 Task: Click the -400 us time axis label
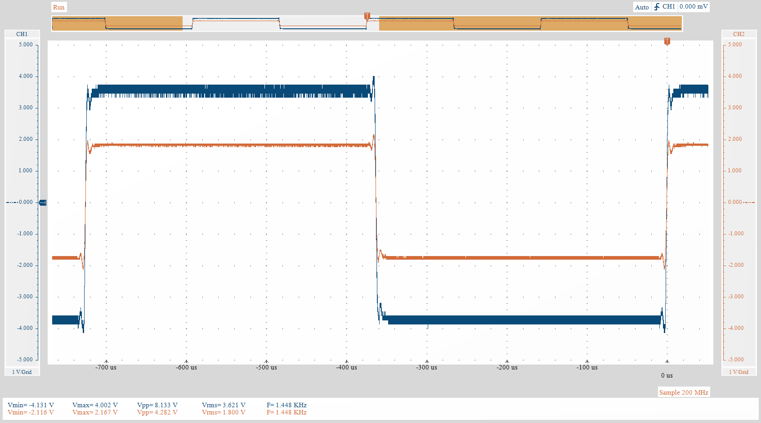346,367
